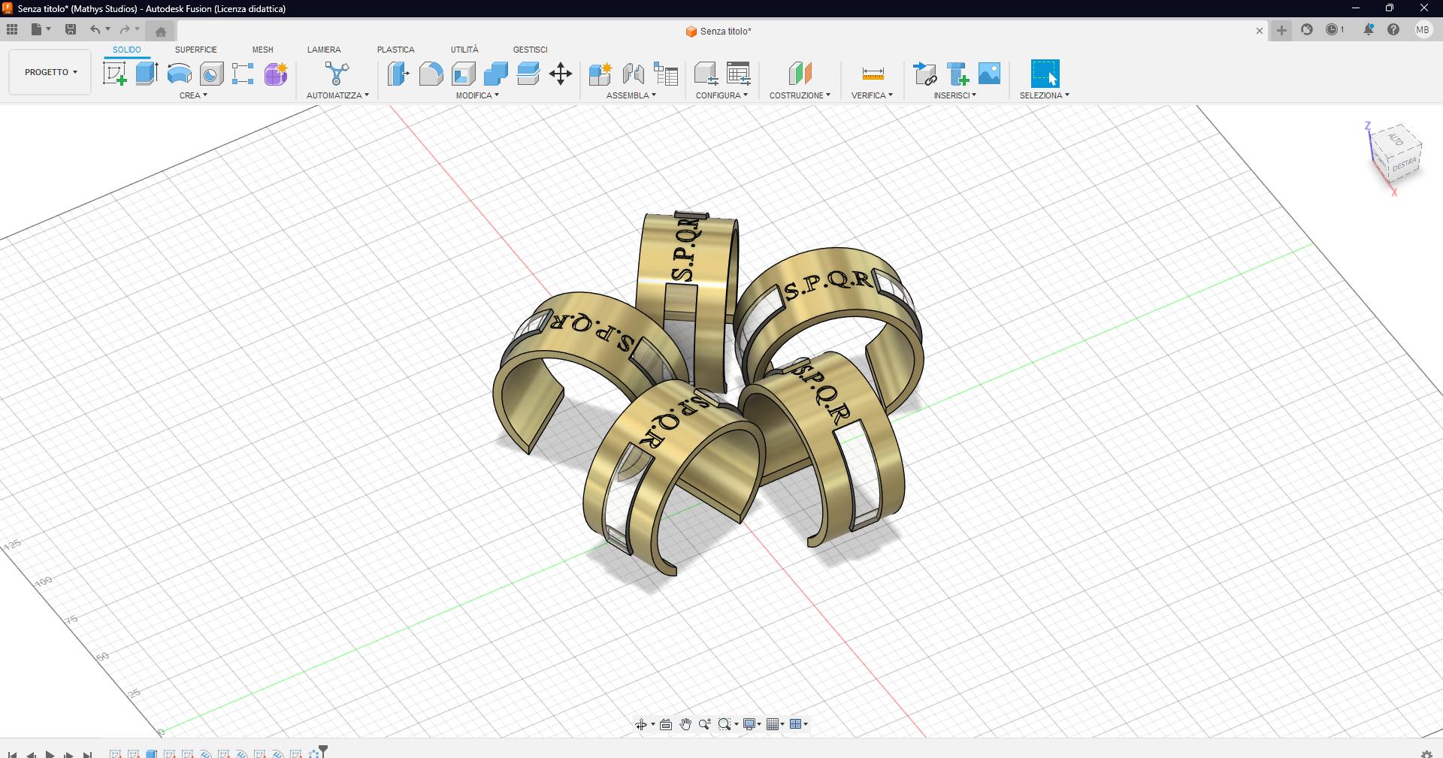This screenshot has width=1443, height=758.
Task: Switch to the PLASTICA tab
Action: pyautogui.click(x=396, y=50)
